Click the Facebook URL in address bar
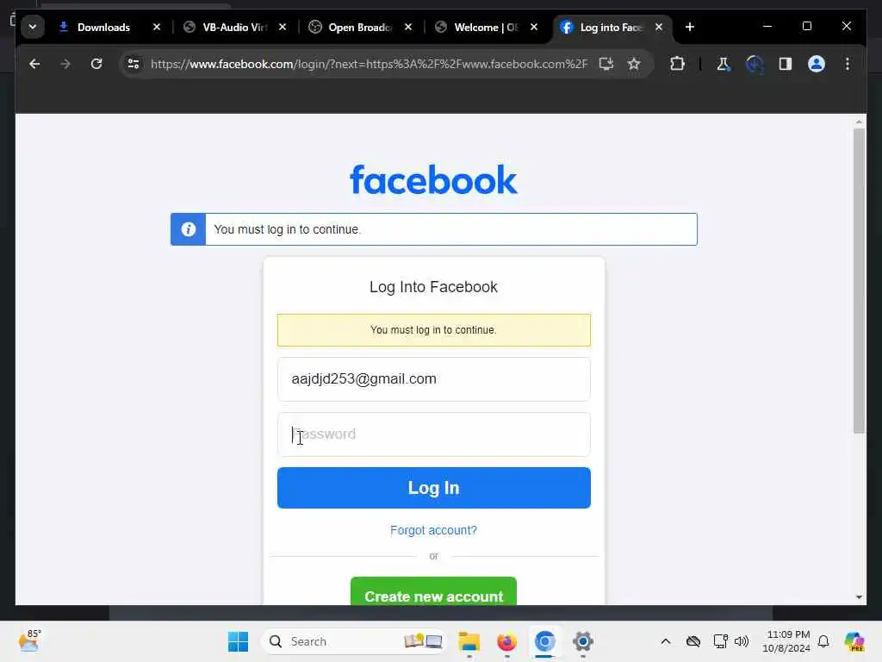 tap(369, 64)
